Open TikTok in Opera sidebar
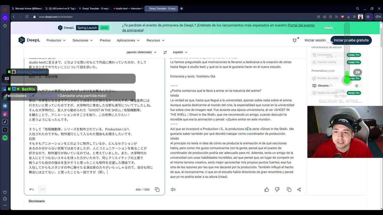The width and height of the screenshot is (383, 215). point(5,122)
